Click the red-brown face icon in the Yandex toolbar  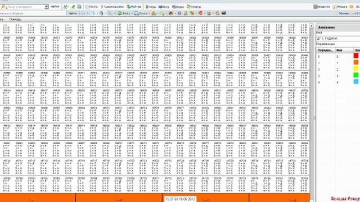170,13
